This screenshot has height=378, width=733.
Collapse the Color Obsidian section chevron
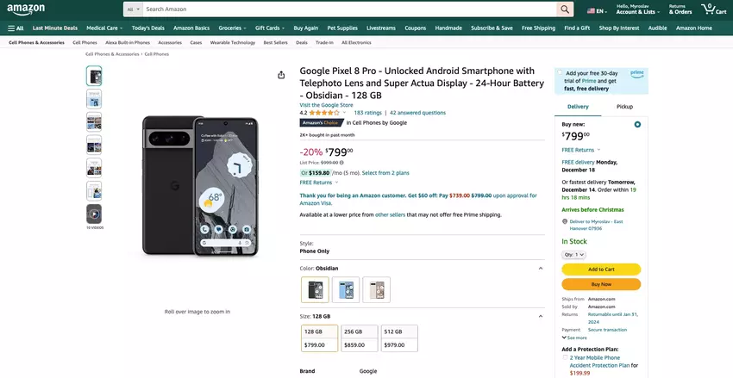541,269
